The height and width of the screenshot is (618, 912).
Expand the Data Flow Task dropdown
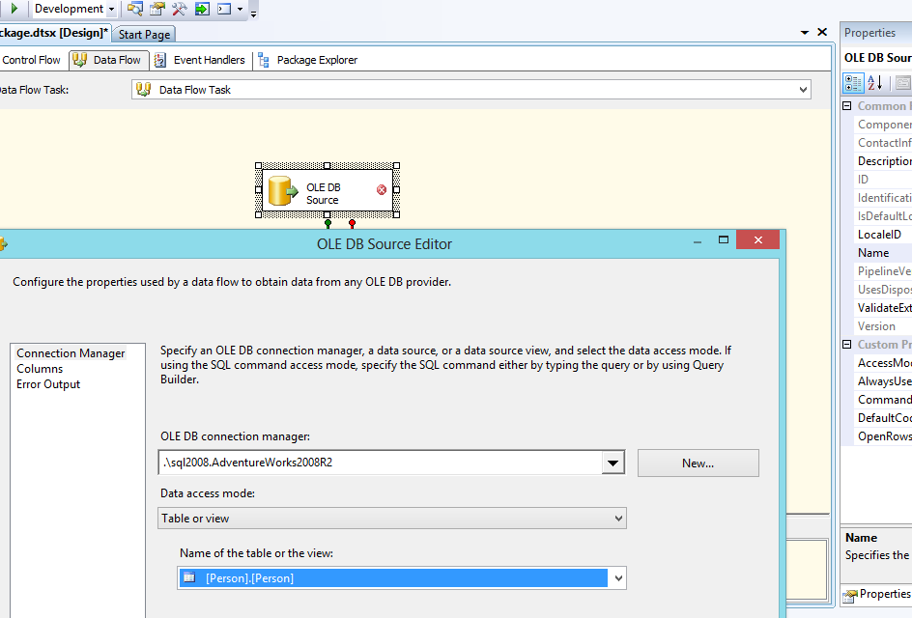point(804,90)
